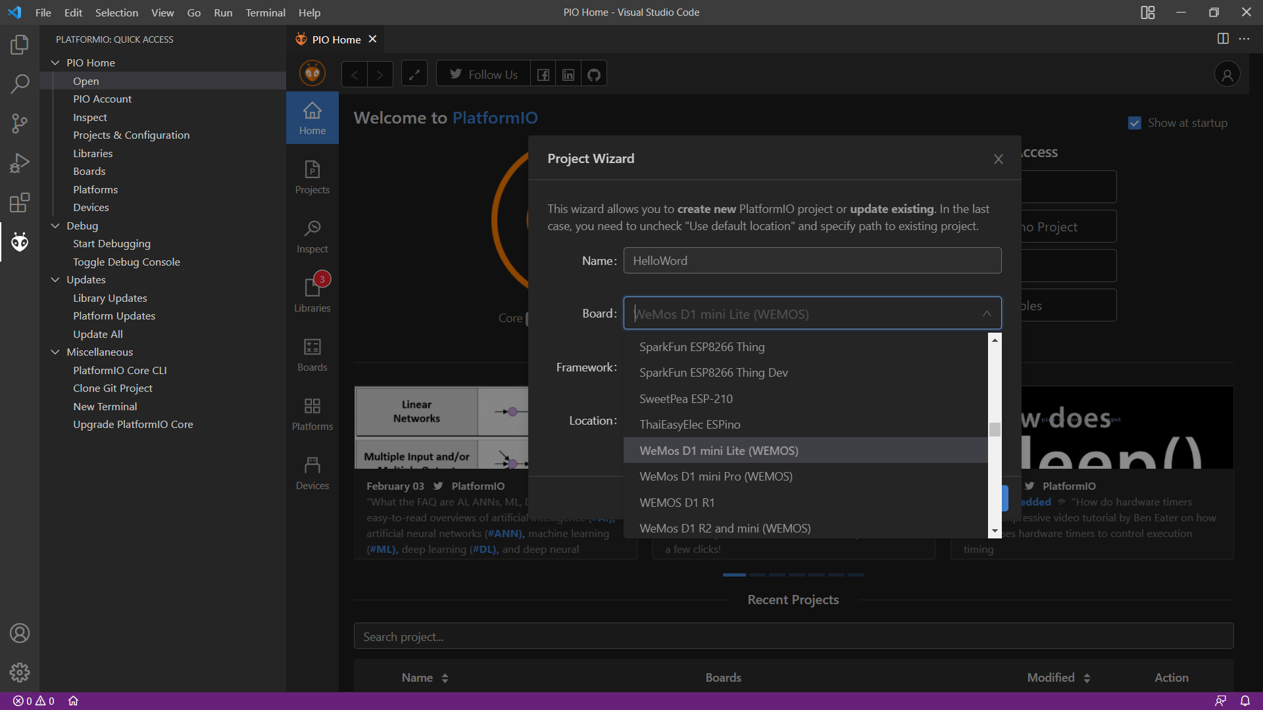The height and width of the screenshot is (710, 1263).
Task: Open Inspect in PIO side navigation
Action: pyautogui.click(x=312, y=236)
